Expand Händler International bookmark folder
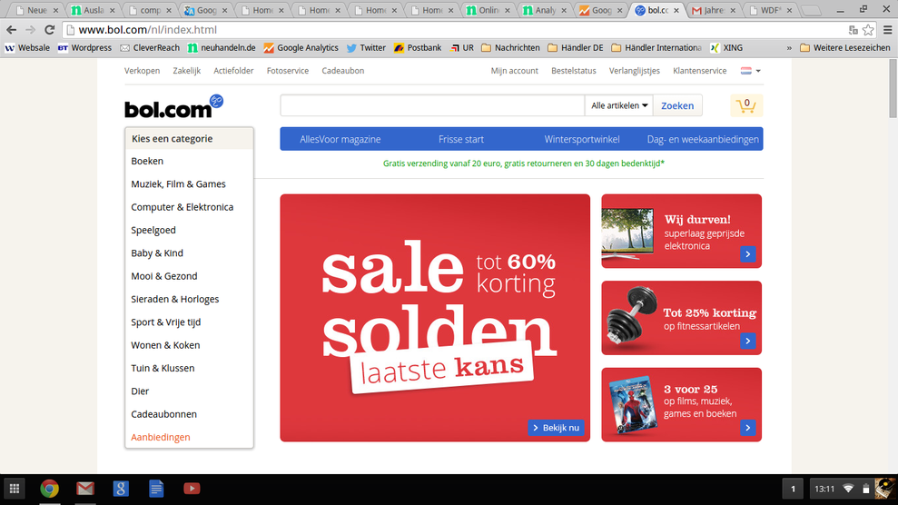The height and width of the screenshot is (505, 898). click(x=656, y=48)
